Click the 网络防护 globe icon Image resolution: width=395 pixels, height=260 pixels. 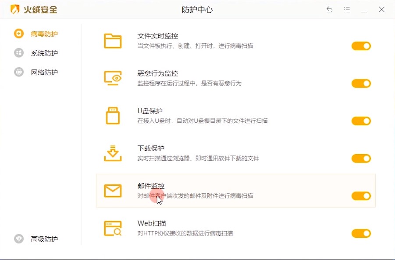click(x=19, y=72)
